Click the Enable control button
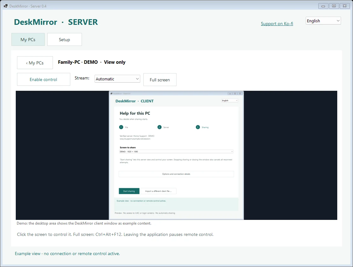 pos(43,79)
